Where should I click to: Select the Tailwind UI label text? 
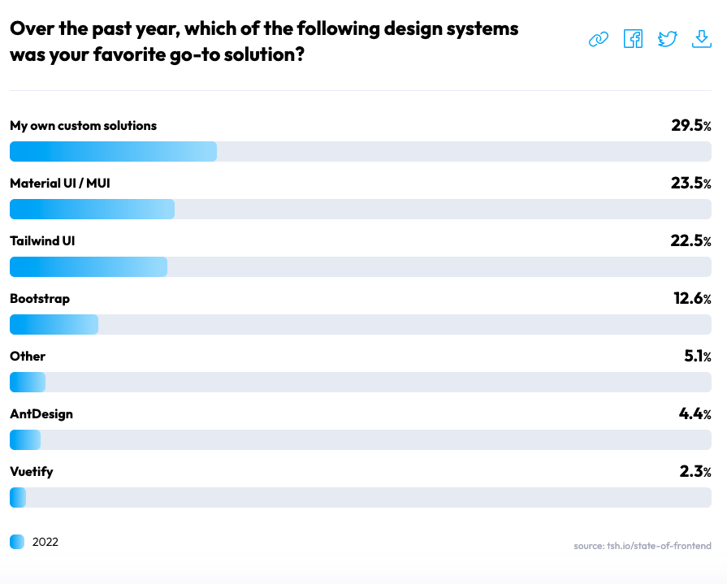pyautogui.click(x=42, y=241)
